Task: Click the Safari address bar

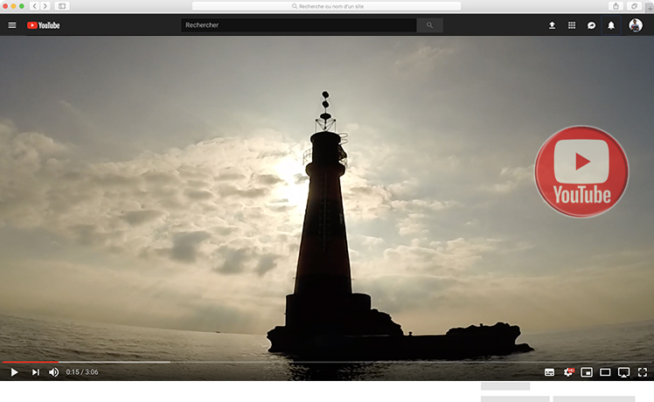Action: tap(327, 6)
